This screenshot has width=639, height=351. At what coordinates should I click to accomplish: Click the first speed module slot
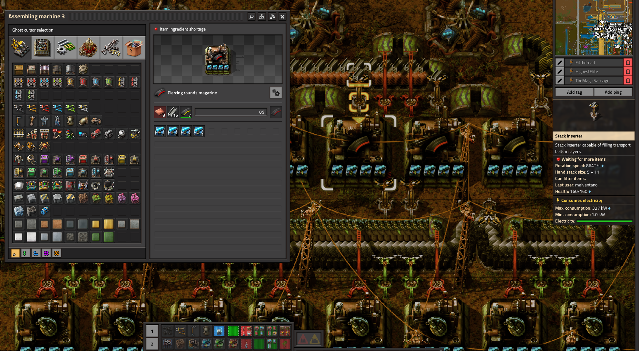tap(160, 131)
